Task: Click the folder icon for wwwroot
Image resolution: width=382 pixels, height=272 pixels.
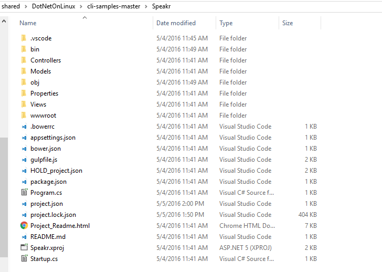Action: (x=24, y=116)
